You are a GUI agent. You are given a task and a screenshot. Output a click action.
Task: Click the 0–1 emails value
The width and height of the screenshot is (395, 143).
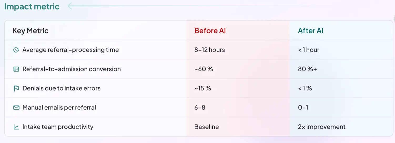point(303,108)
